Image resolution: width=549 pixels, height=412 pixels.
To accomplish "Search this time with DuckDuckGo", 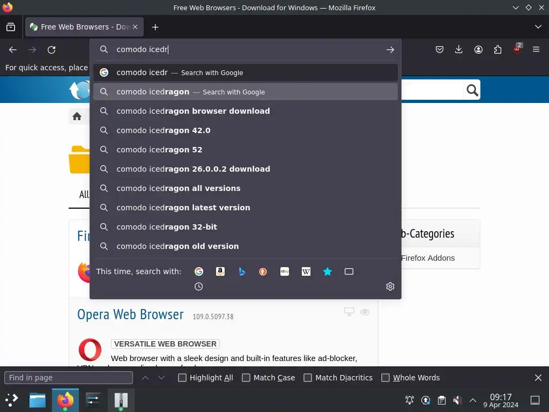I will click(x=263, y=271).
